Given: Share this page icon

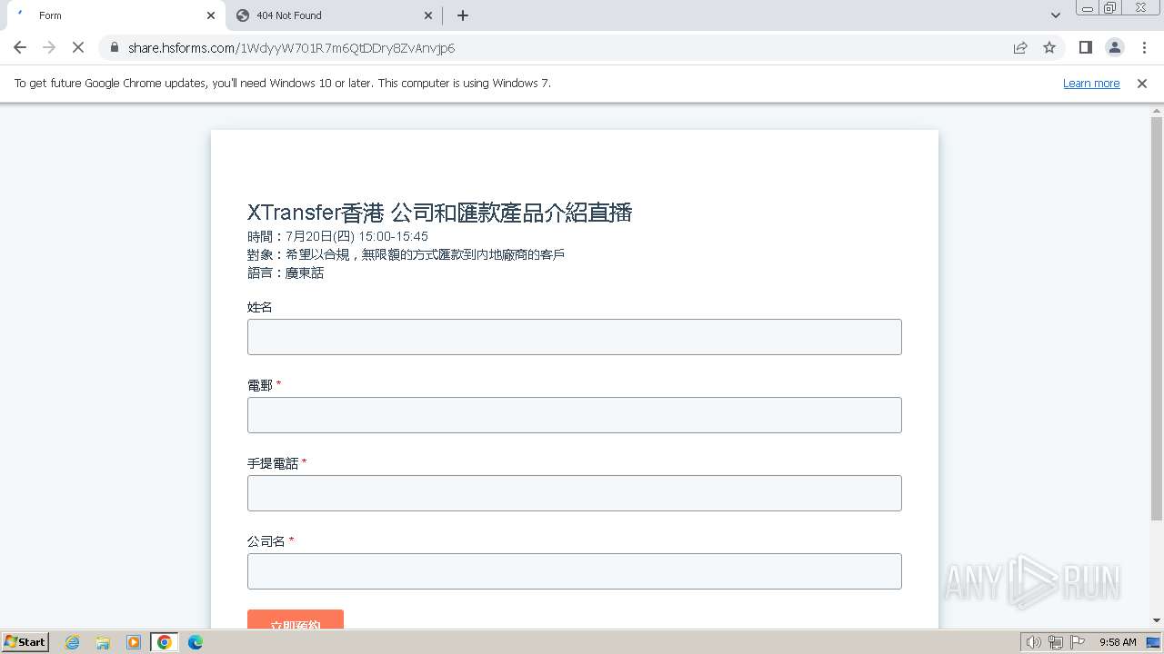Looking at the screenshot, I should (1020, 47).
